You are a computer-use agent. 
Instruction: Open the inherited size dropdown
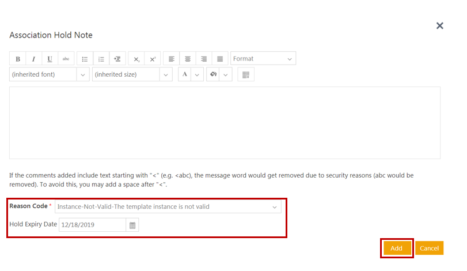(166, 75)
